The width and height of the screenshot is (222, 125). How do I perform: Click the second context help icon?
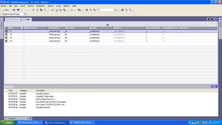pos(130,10)
